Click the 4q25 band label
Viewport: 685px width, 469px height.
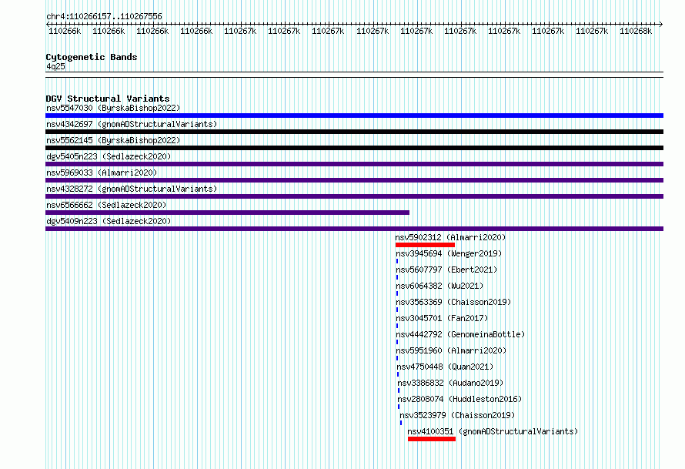point(55,66)
